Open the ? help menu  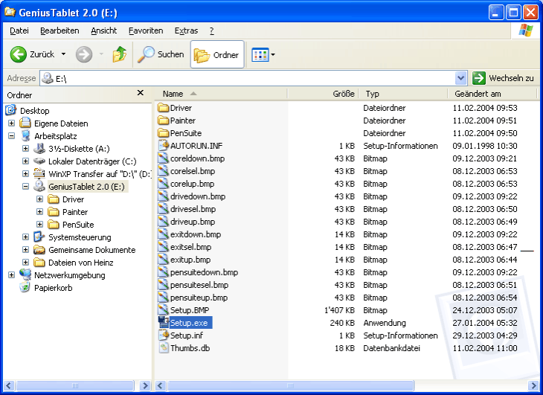pos(211,30)
